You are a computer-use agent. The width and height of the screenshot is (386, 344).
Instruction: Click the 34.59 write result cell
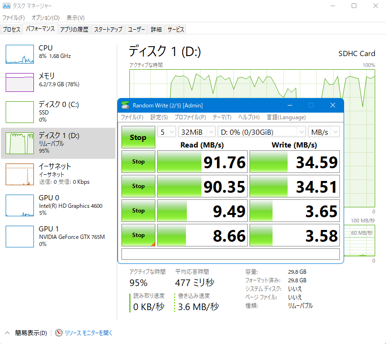[x=295, y=162]
